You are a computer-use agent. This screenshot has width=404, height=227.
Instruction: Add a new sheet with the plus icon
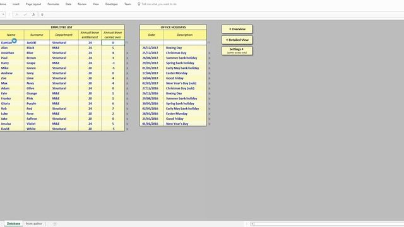click(55, 224)
